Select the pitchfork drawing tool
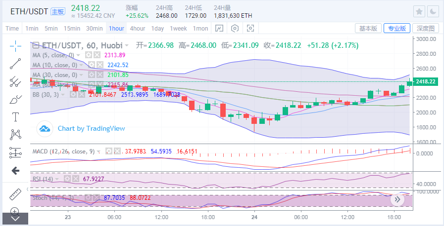The width and height of the screenshot is (444, 226). 15,81
